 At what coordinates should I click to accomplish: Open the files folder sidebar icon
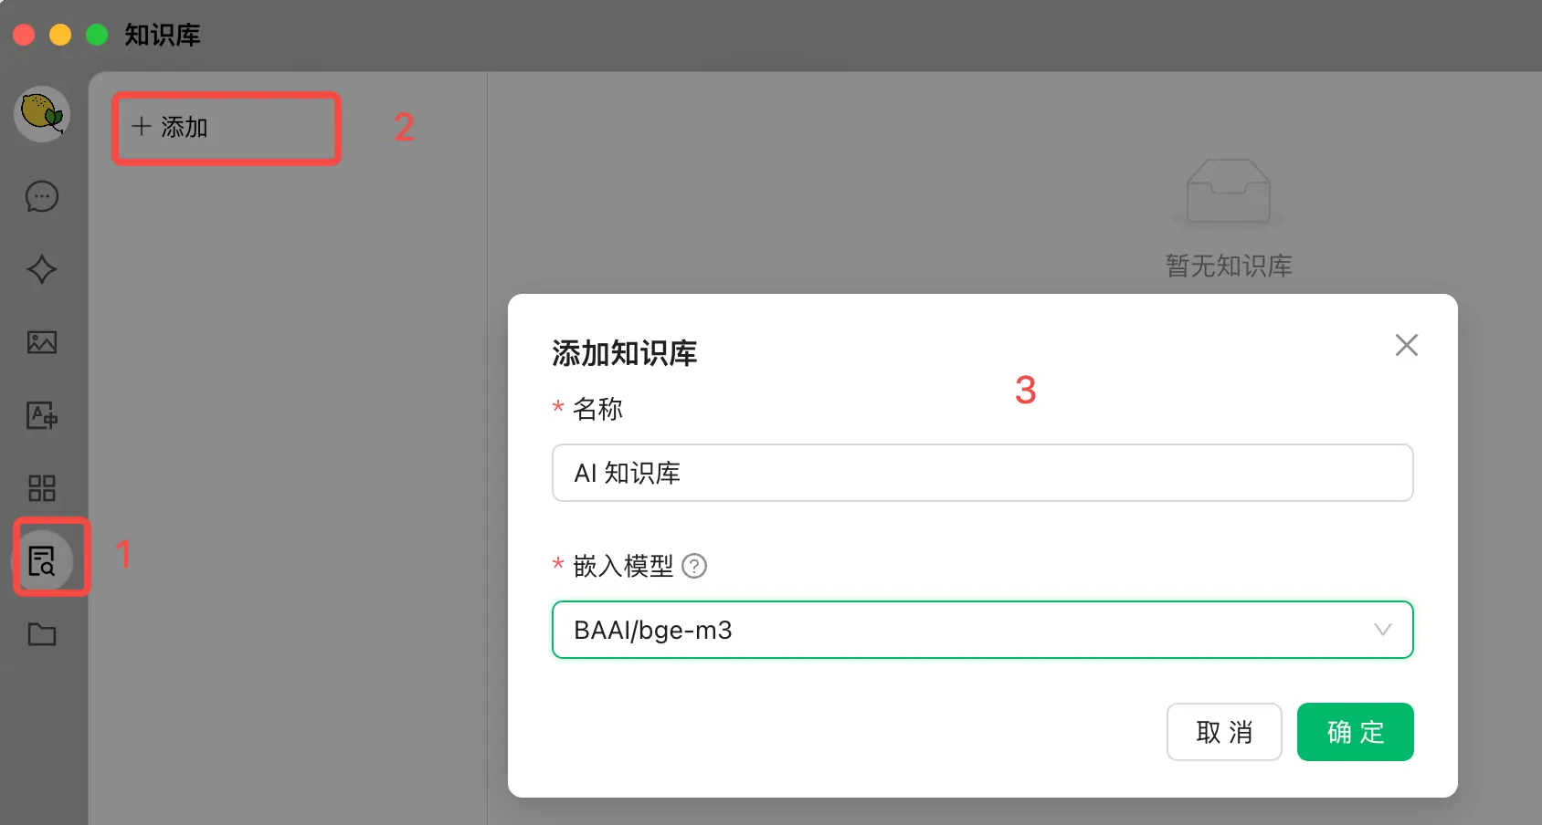[42, 633]
